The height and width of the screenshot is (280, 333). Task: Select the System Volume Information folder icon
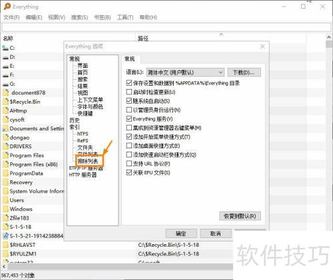(x=6, y=191)
